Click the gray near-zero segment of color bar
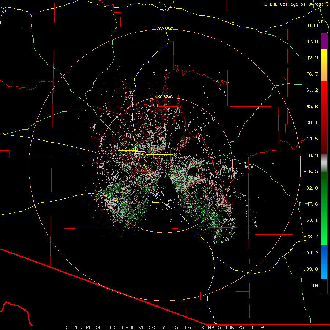The width and height of the screenshot is (330, 330). coord(324,163)
